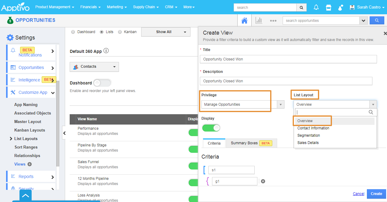The height and width of the screenshot is (202, 387).
Task: Expand the Show All dropdown
Action: point(166,32)
